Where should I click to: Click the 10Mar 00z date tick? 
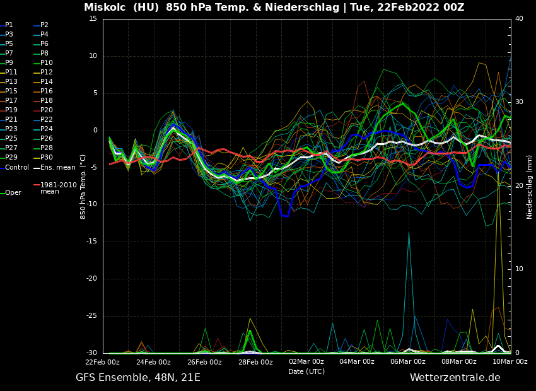pyautogui.click(x=510, y=362)
